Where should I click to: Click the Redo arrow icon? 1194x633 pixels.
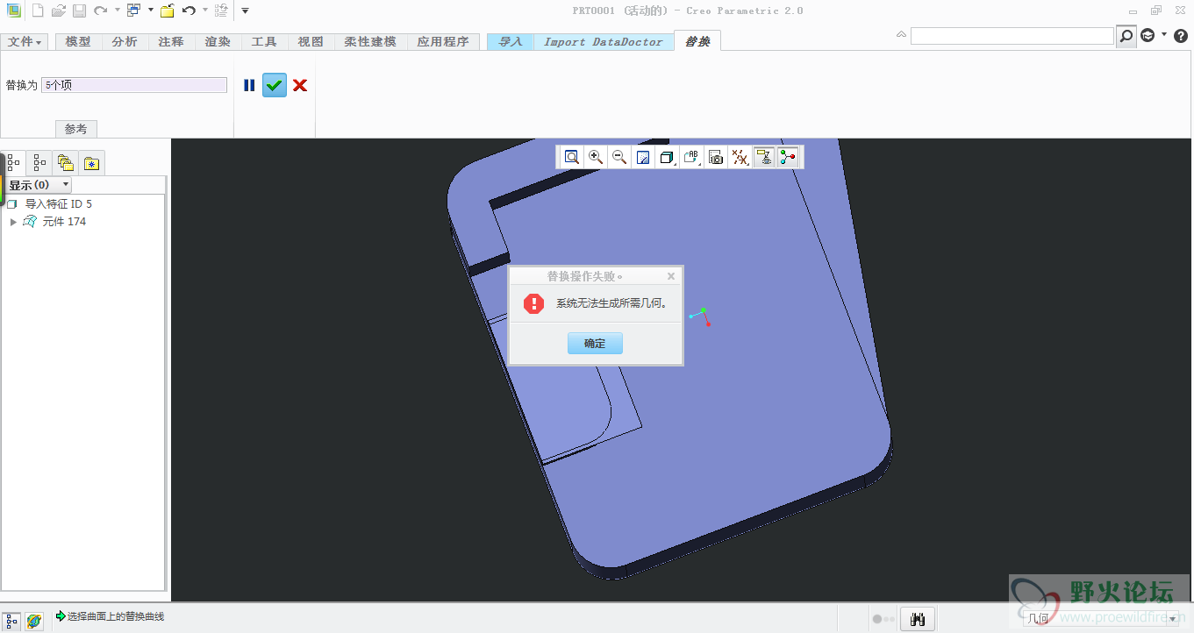pyautogui.click(x=100, y=11)
